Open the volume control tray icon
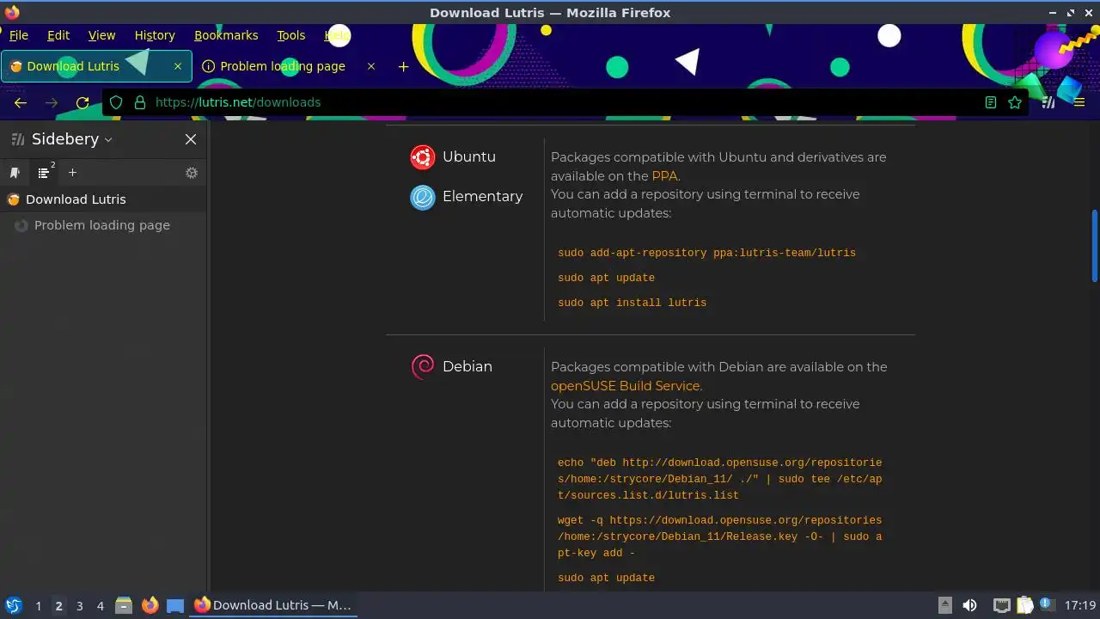 (969, 605)
